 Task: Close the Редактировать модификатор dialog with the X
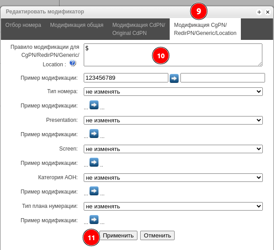pyautogui.click(x=267, y=12)
